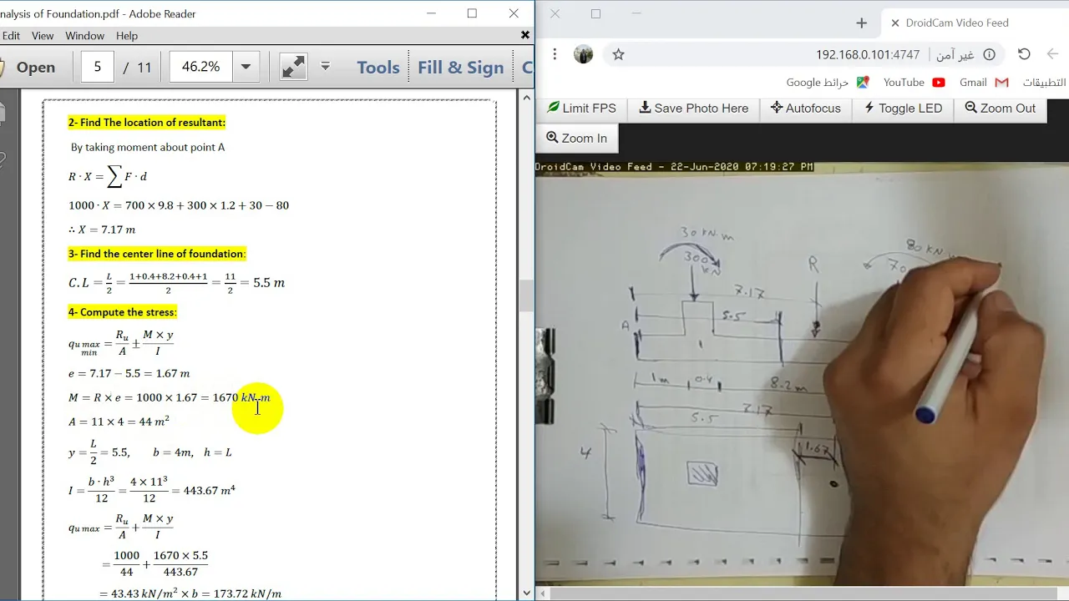This screenshot has width=1069, height=601.
Task: Minimize the Adobe Reader window
Action: pyautogui.click(x=432, y=13)
